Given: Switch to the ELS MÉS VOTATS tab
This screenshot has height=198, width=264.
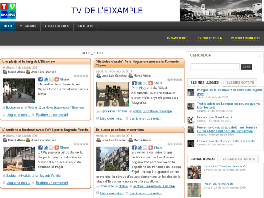Looking at the screenshot, I should pyautogui.click(x=240, y=82).
